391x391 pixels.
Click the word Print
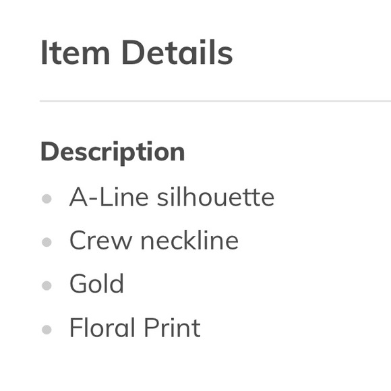coord(173,328)
